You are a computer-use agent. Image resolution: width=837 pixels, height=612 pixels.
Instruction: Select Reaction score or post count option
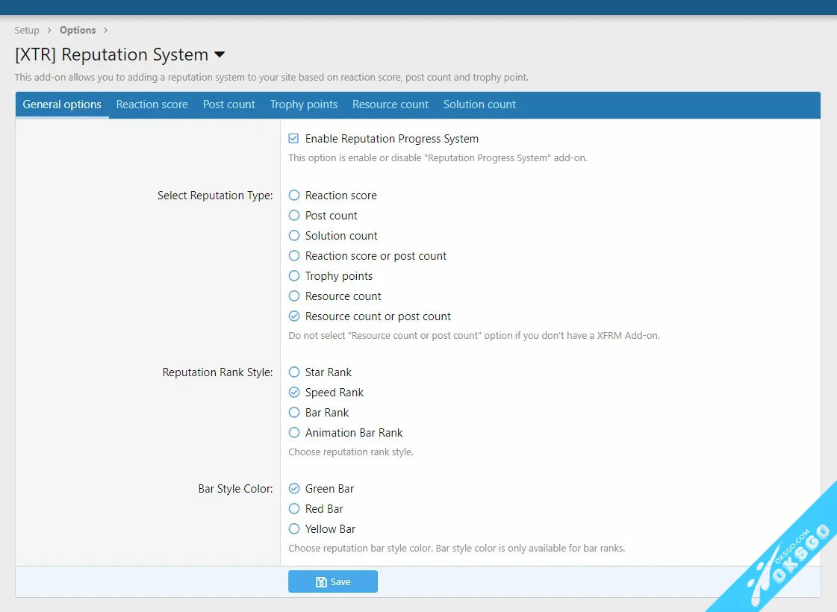pyautogui.click(x=293, y=255)
